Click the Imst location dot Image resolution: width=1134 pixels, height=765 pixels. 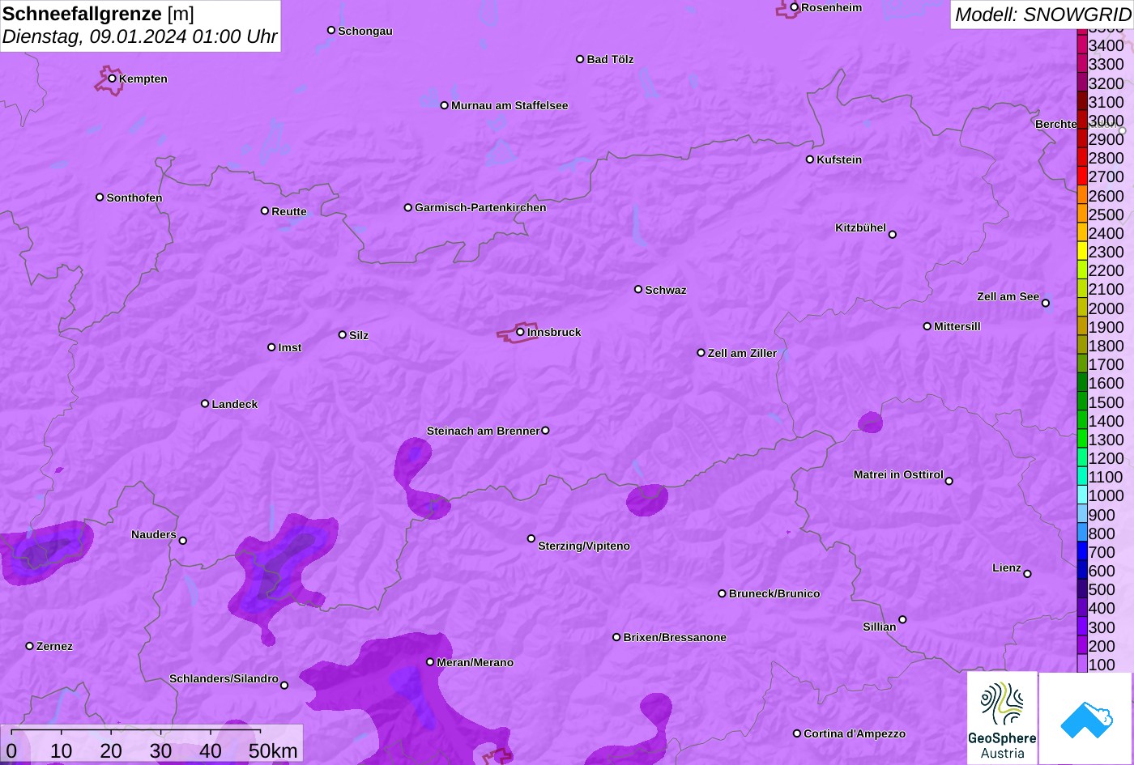pos(271,347)
